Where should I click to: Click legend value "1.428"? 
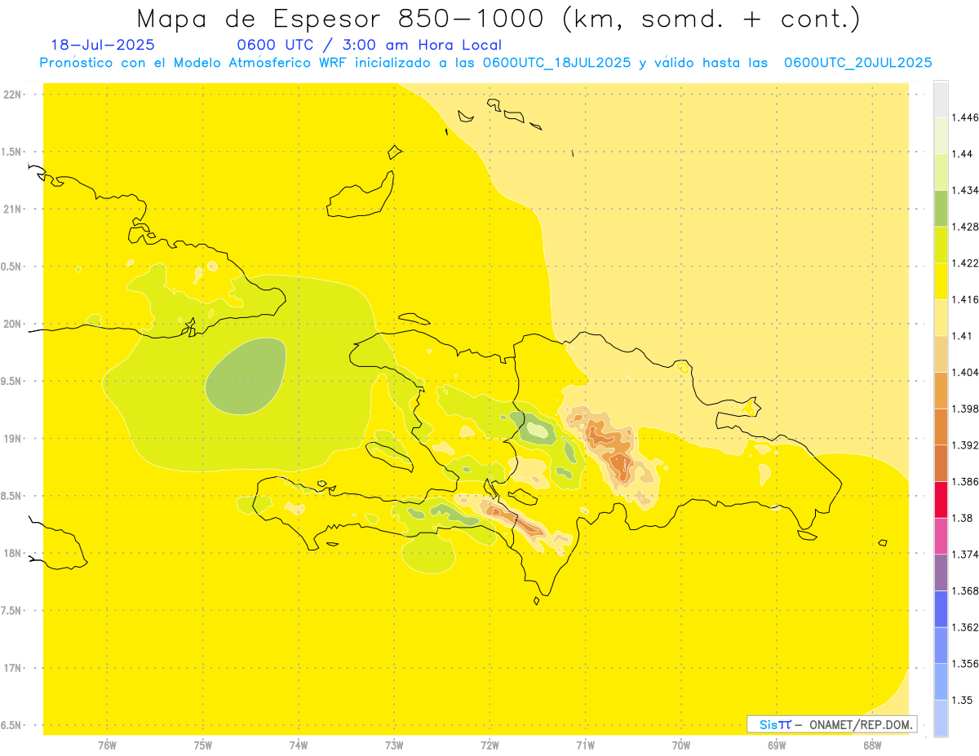click(967, 227)
